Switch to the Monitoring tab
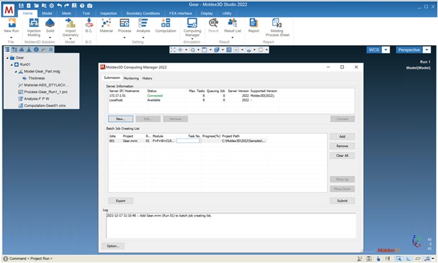This screenshot has height=263, width=438. point(131,78)
